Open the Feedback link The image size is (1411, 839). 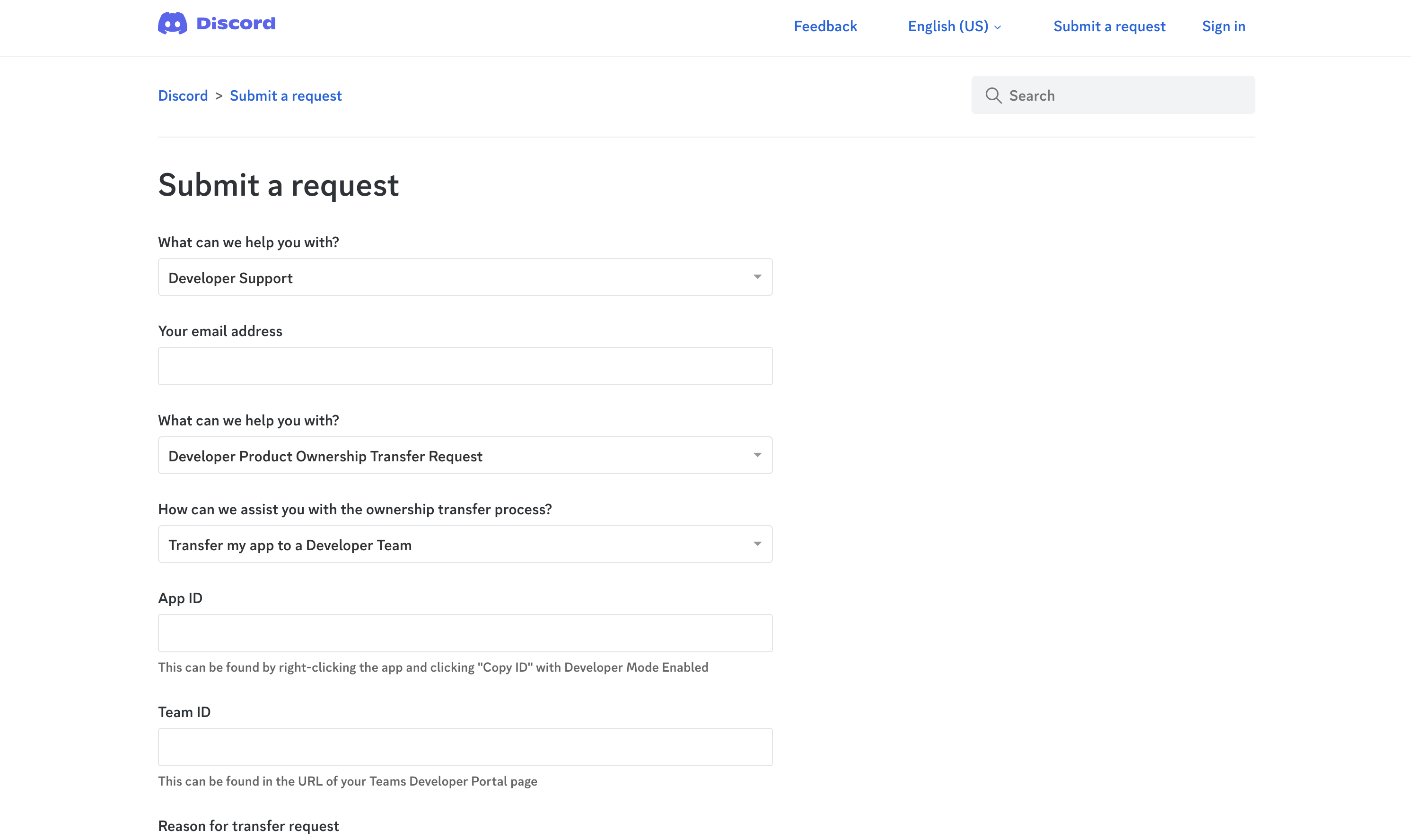point(825,26)
